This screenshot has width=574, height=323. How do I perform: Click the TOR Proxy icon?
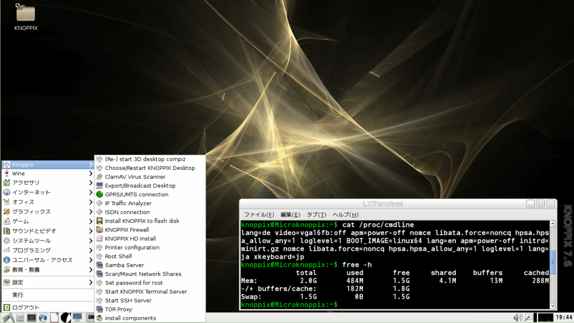pyautogui.click(x=99, y=309)
